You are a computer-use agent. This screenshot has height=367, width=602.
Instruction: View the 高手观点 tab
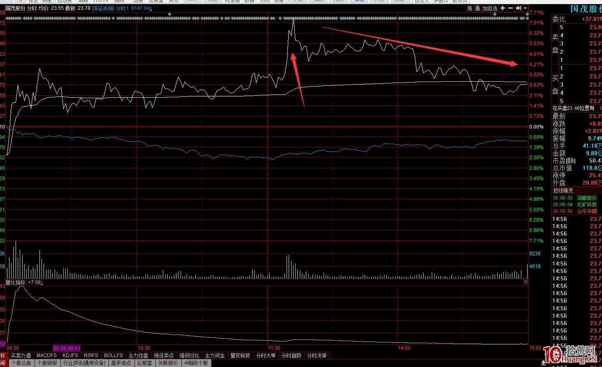(121, 363)
